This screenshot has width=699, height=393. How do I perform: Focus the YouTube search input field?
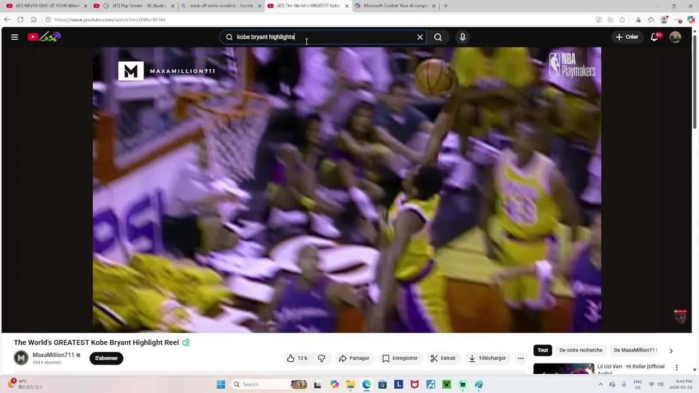[322, 37]
